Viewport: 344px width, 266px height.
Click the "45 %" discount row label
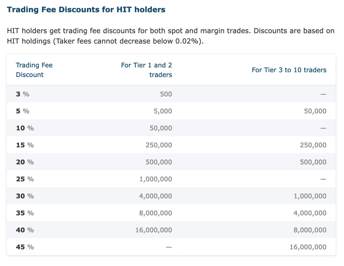25,247
